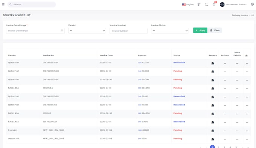256x148 pixels.
Task: Expand the Invoice Status dropdown
Action: pyautogui.click(x=170, y=31)
